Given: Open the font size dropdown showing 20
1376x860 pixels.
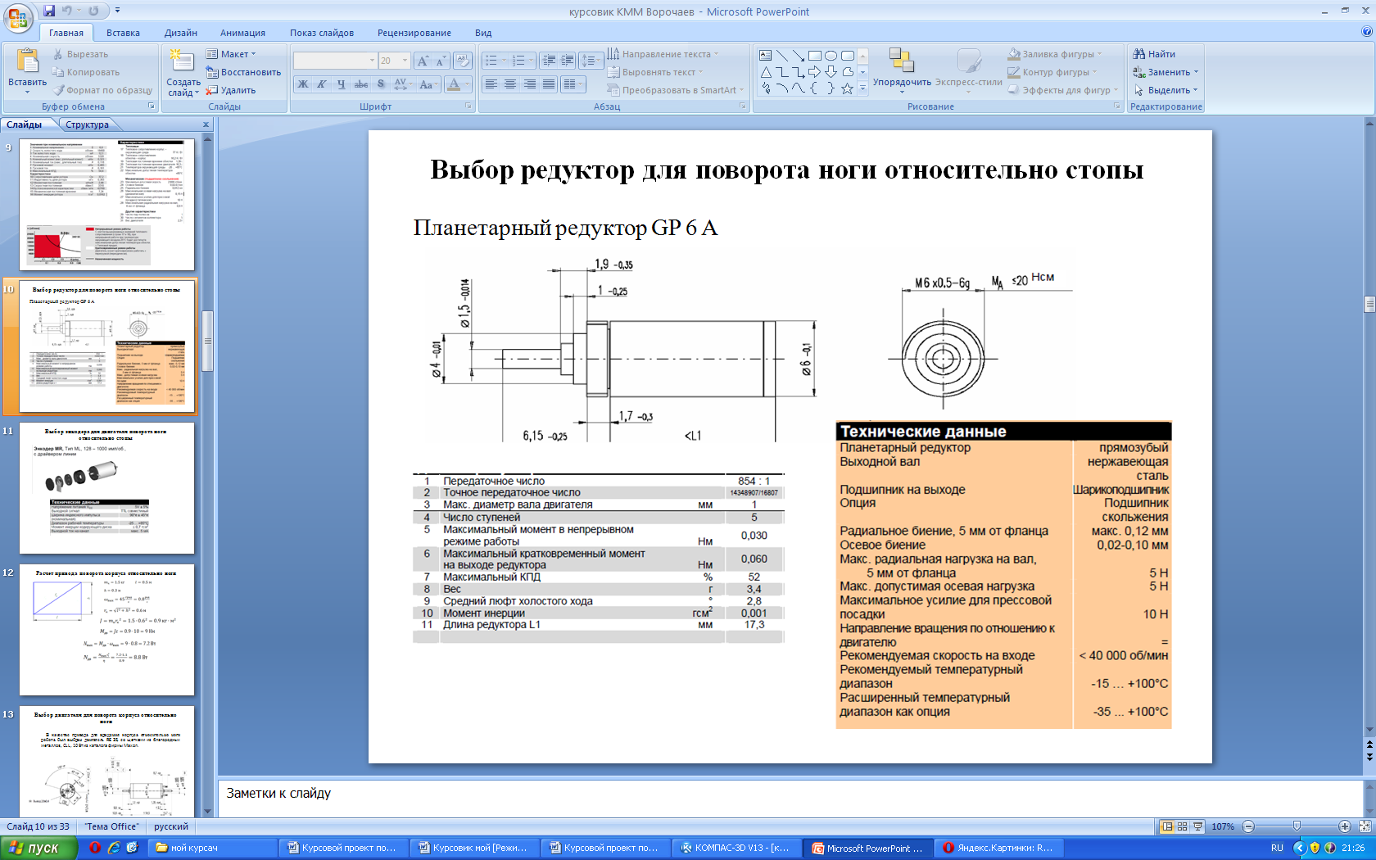Looking at the screenshot, I should 394,61.
